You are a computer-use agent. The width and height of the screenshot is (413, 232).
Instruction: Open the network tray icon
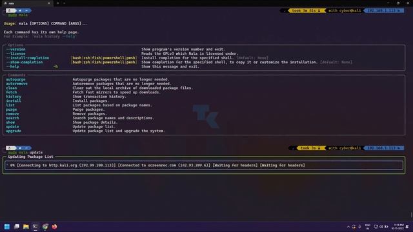[376, 226]
